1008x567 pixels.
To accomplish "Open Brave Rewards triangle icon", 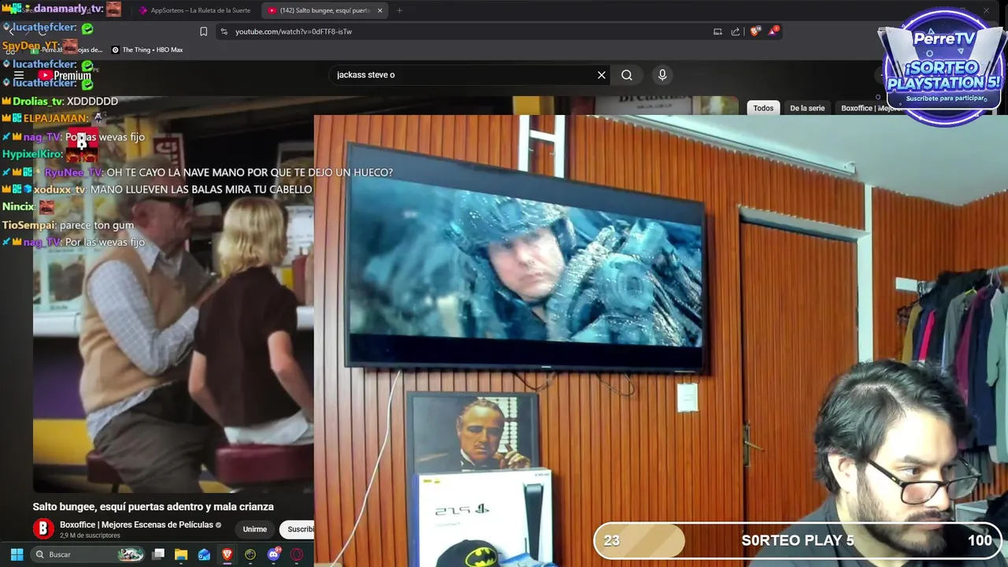I will [773, 31].
